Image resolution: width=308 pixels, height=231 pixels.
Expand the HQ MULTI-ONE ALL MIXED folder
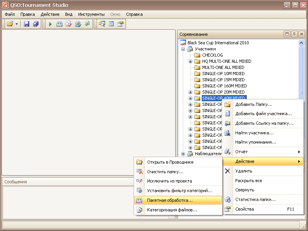191,61
